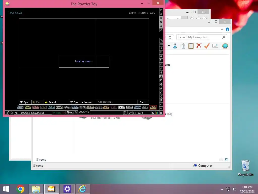Click the reload simulation icon
The image size is (258, 194).
click(x=12, y=113)
